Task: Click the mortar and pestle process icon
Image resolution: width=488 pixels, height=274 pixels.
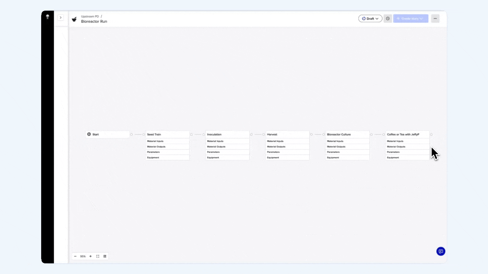Action: 74,19
